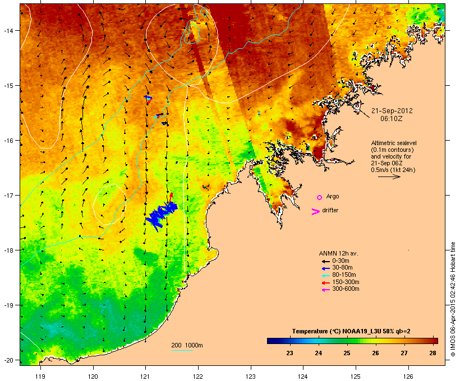Click the cyan 200 1000m isobath legend line

[182, 350]
